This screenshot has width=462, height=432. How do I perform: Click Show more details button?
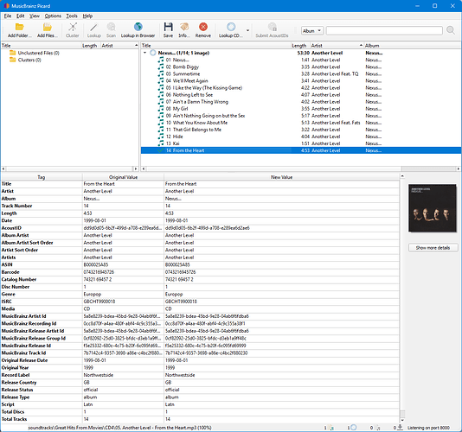pos(433,248)
